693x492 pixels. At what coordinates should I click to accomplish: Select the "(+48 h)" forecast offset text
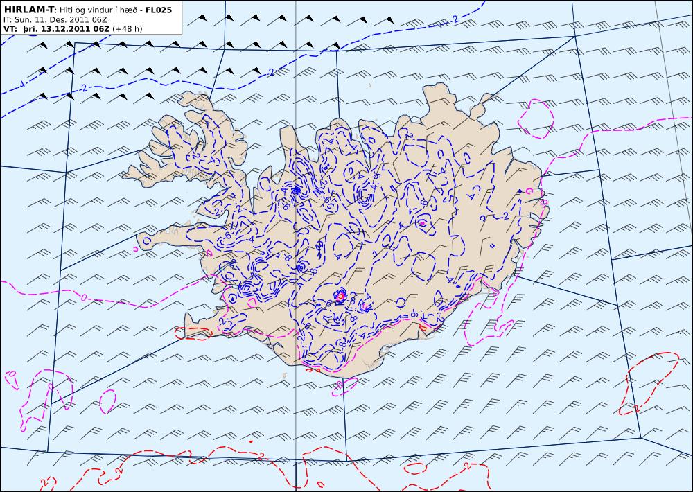point(128,29)
